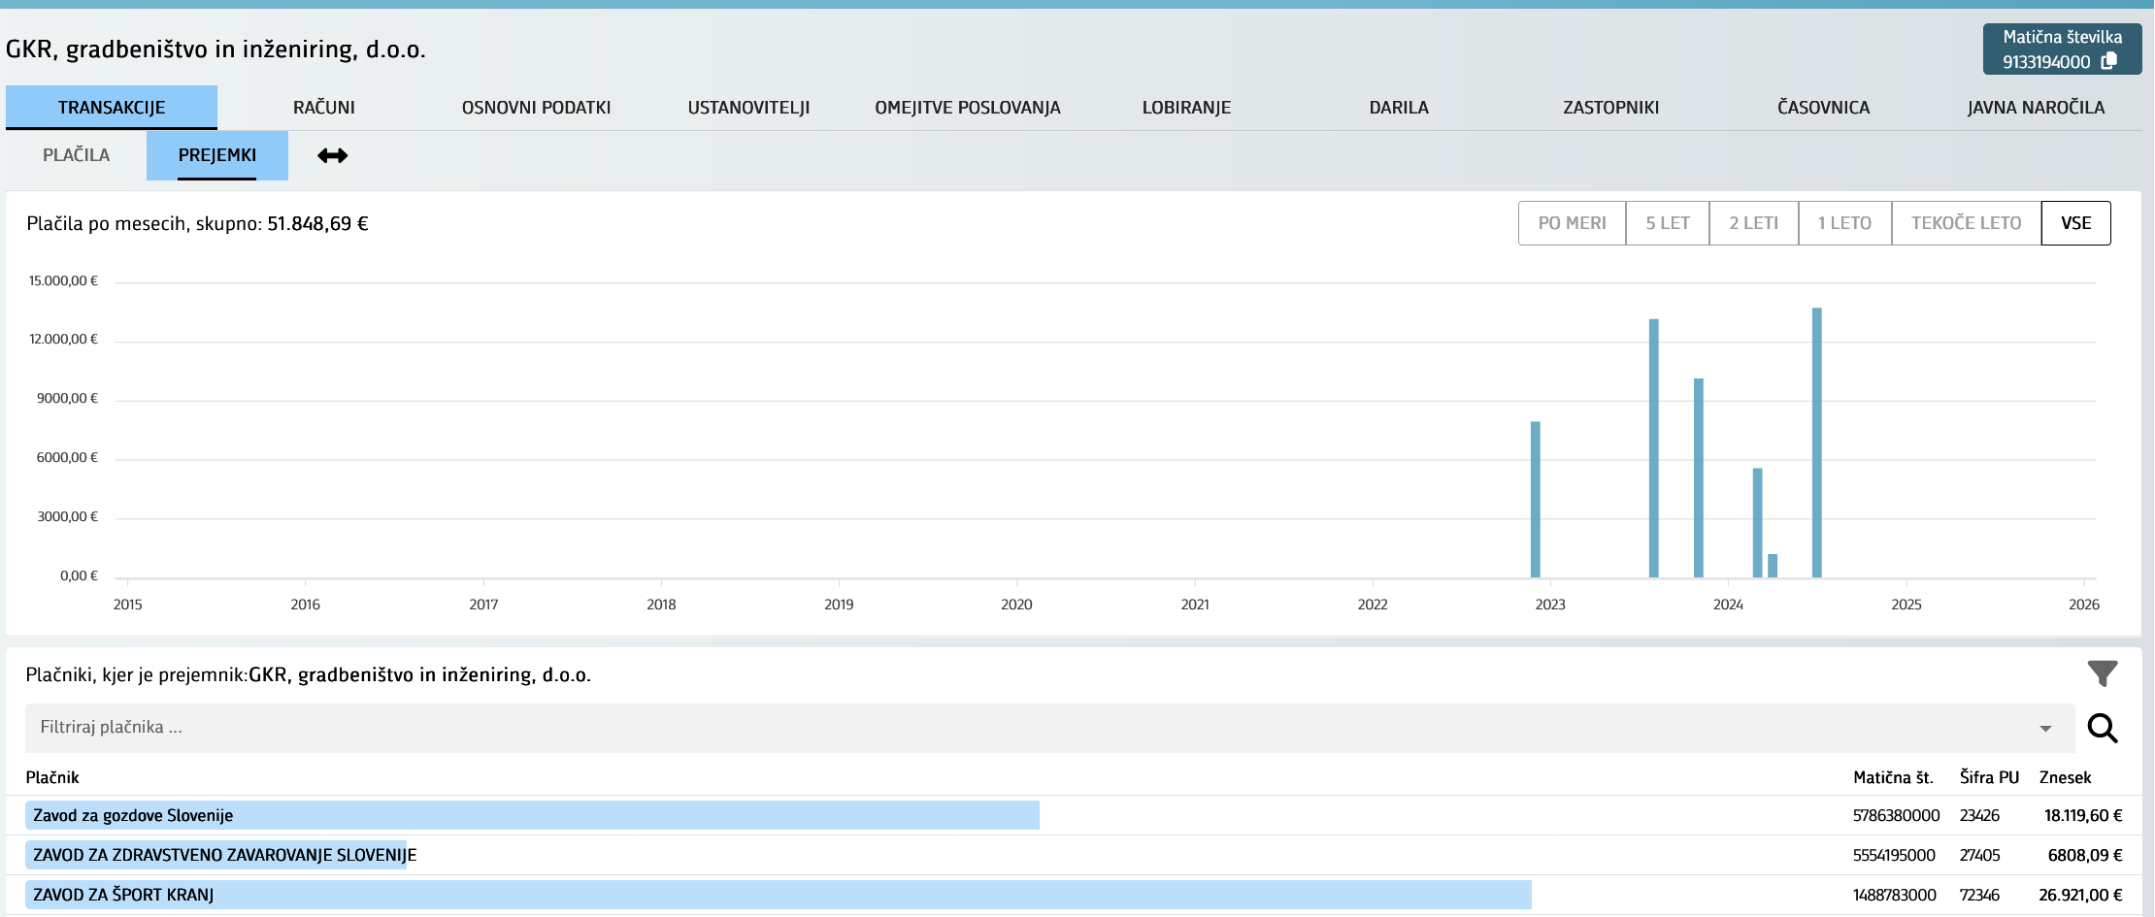2155x917 pixels.
Task: Open ZAVOD ZA ŠPORT KRANJ payer row
Action: click(123, 895)
